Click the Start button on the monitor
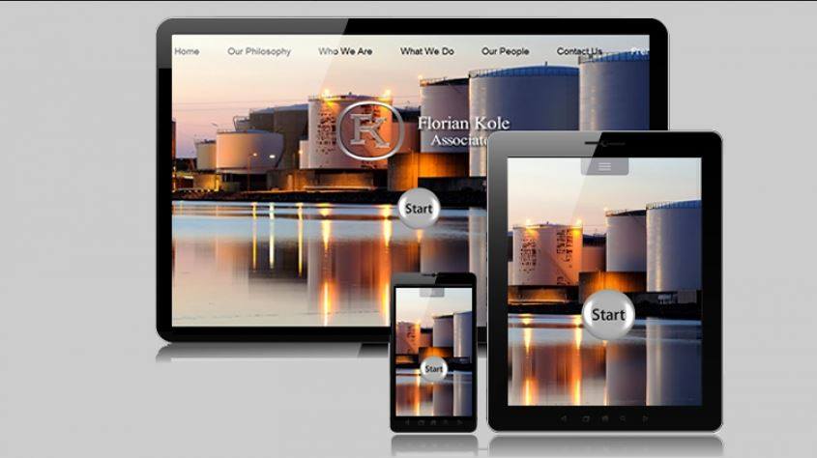The image size is (817, 458). (x=419, y=209)
